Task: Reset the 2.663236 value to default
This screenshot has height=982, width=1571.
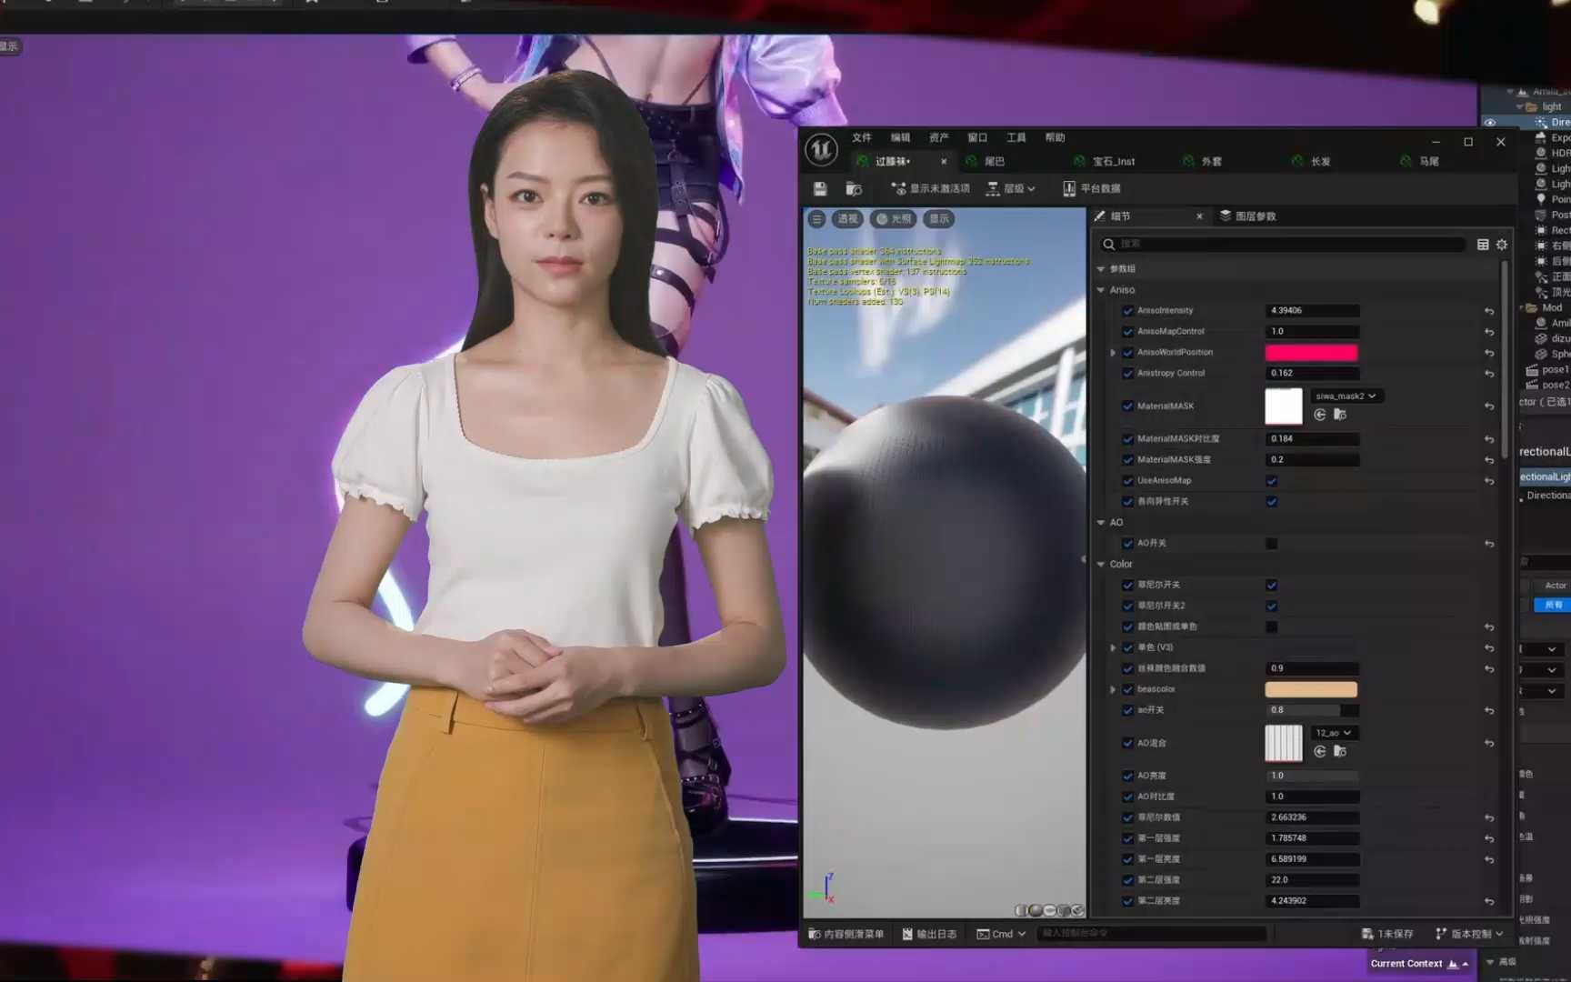Action: tap(1489, 818)
